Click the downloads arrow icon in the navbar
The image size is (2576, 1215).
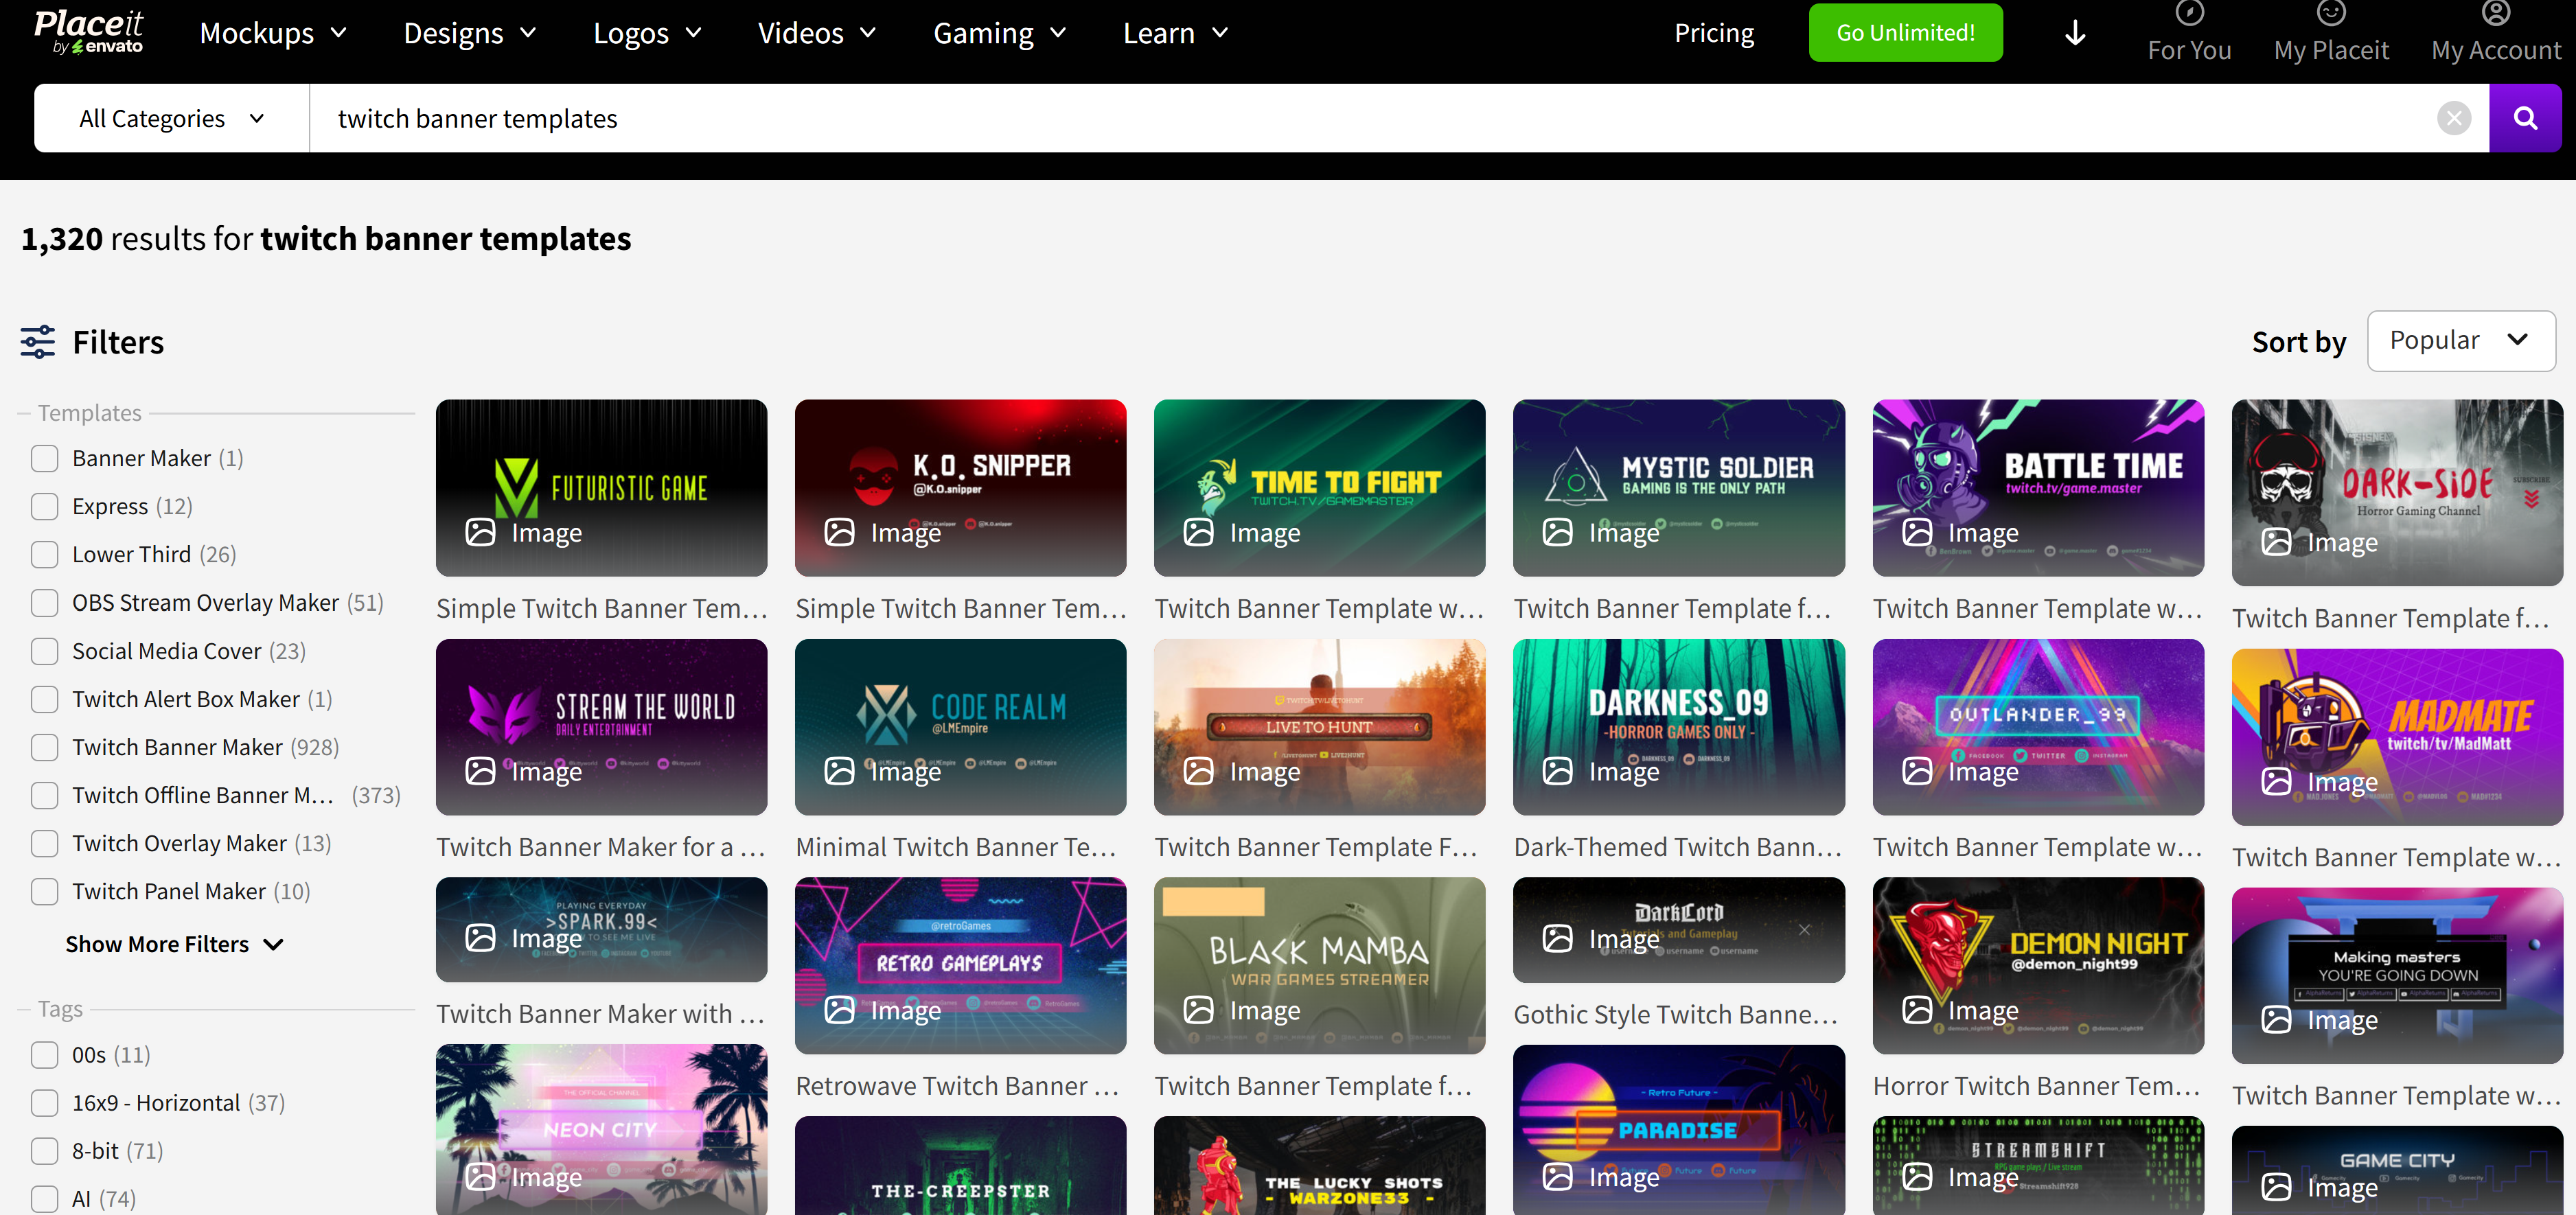(2074, 32)
